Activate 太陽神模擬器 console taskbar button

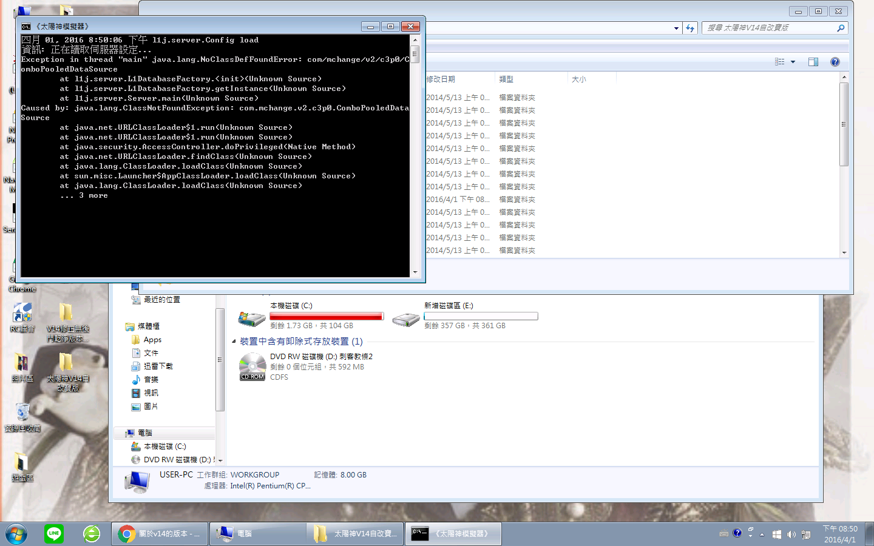453,534
